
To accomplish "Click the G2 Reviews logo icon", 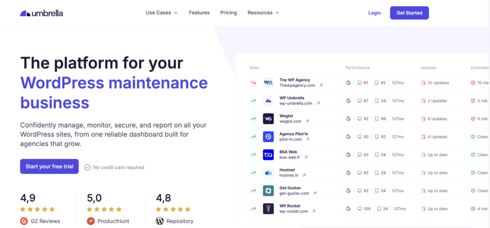I will [x=24, y=221].
